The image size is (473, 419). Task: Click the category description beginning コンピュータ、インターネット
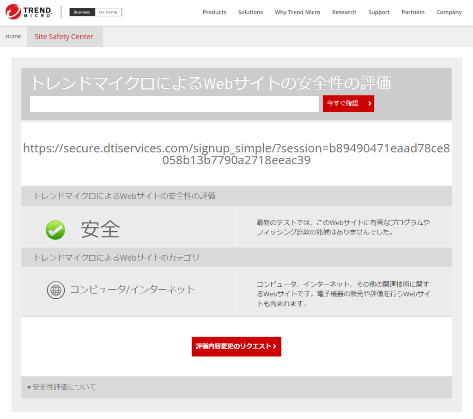[343, 294]
